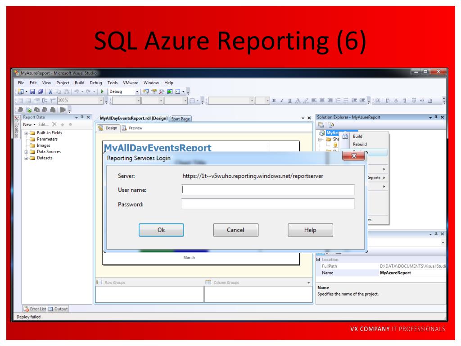Apply Underline formatting icon
This screenshot has height=346, width=461.
(290, 100)
